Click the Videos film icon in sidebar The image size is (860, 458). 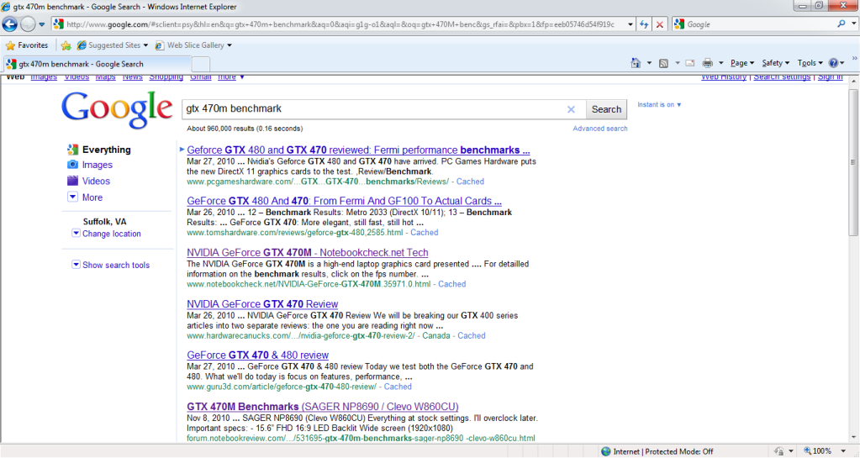pos(72,181)
